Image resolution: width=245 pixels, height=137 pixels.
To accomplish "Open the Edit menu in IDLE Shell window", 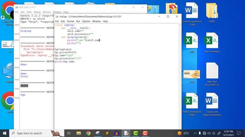I will point(22,12).
